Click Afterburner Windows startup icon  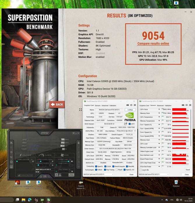(x=73, y=133)
